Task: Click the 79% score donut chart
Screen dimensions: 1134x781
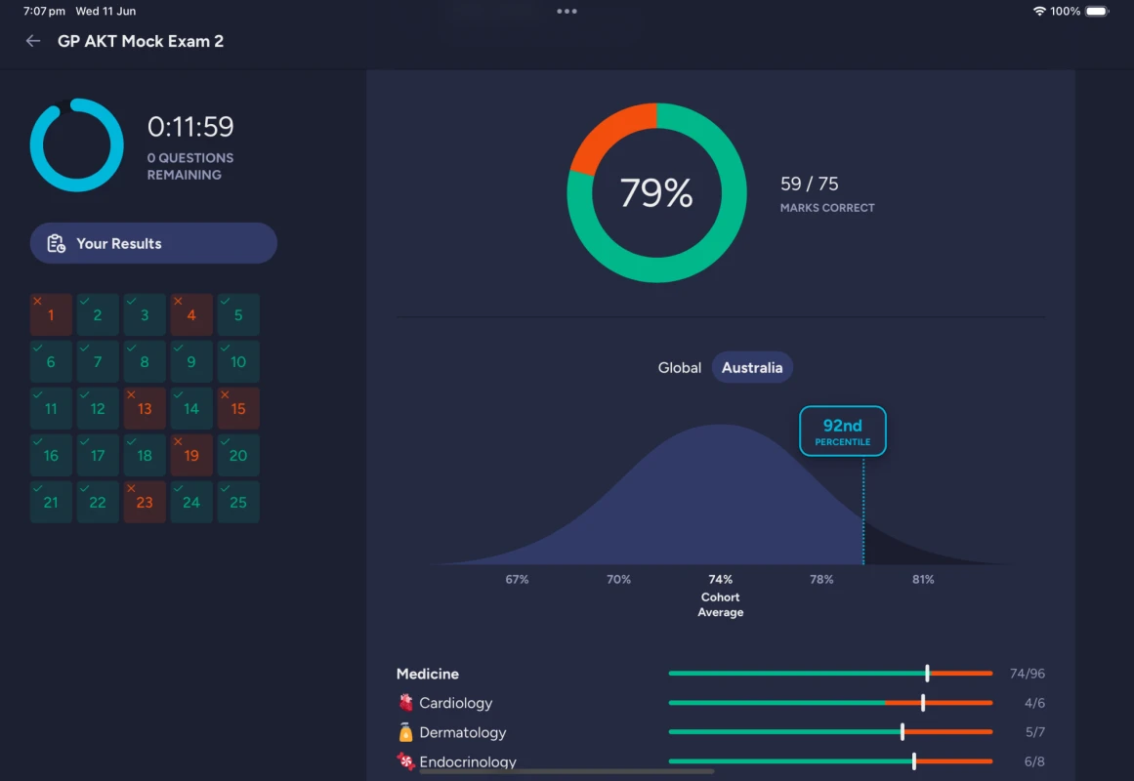Action: (656, 193)
